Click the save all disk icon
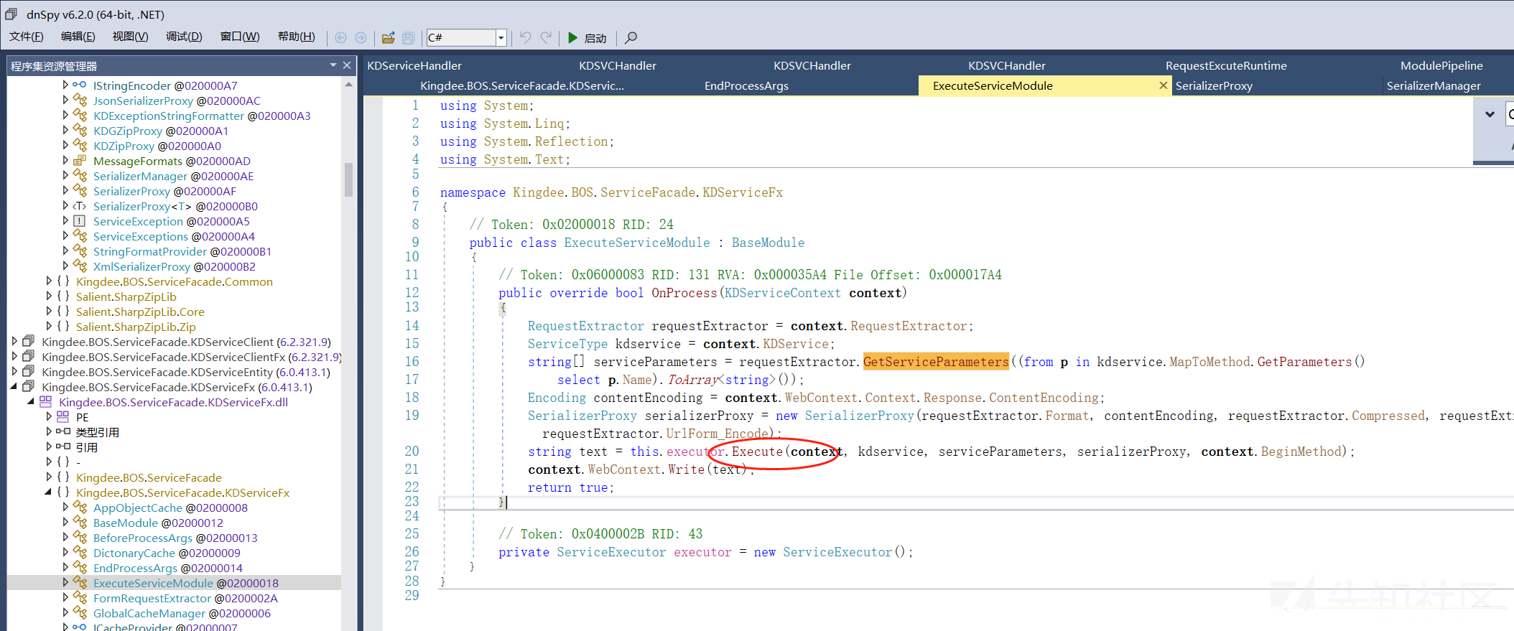The height and width of the screenshot is (631, 1514). [409, 37]
